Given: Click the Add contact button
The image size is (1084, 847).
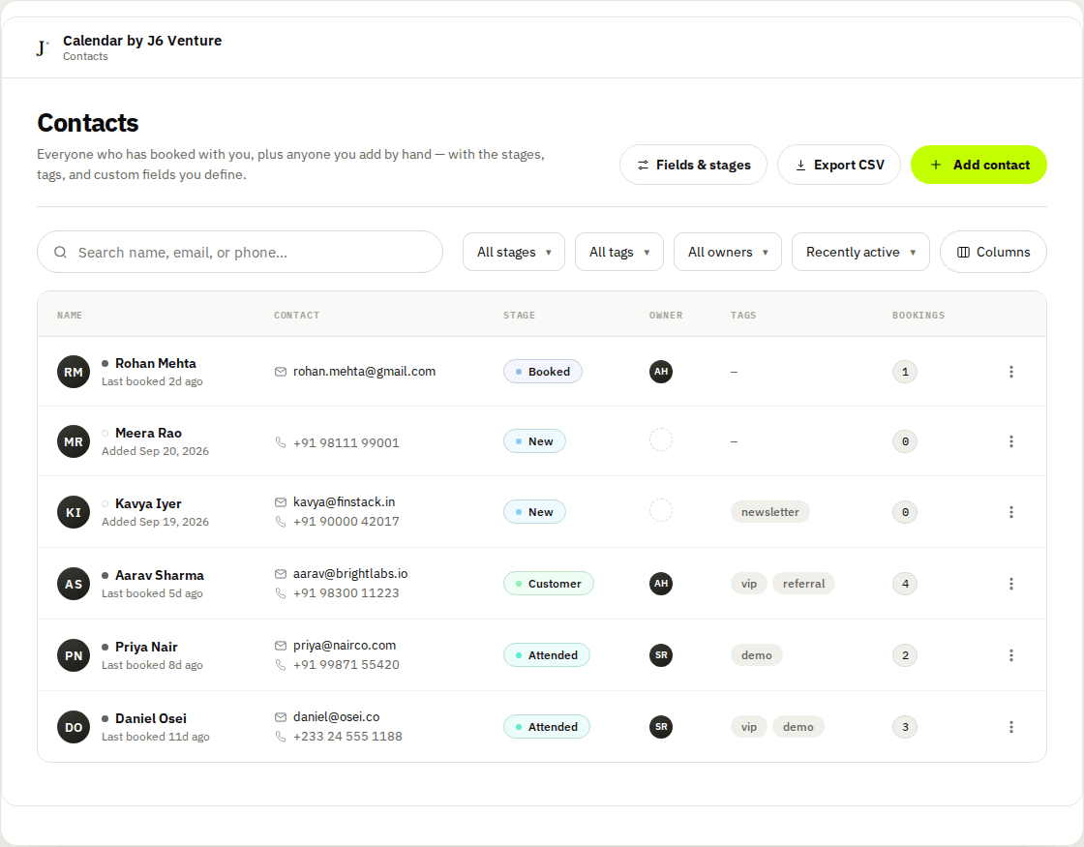Looking at the screenshot, I should (x=979, y=165).
